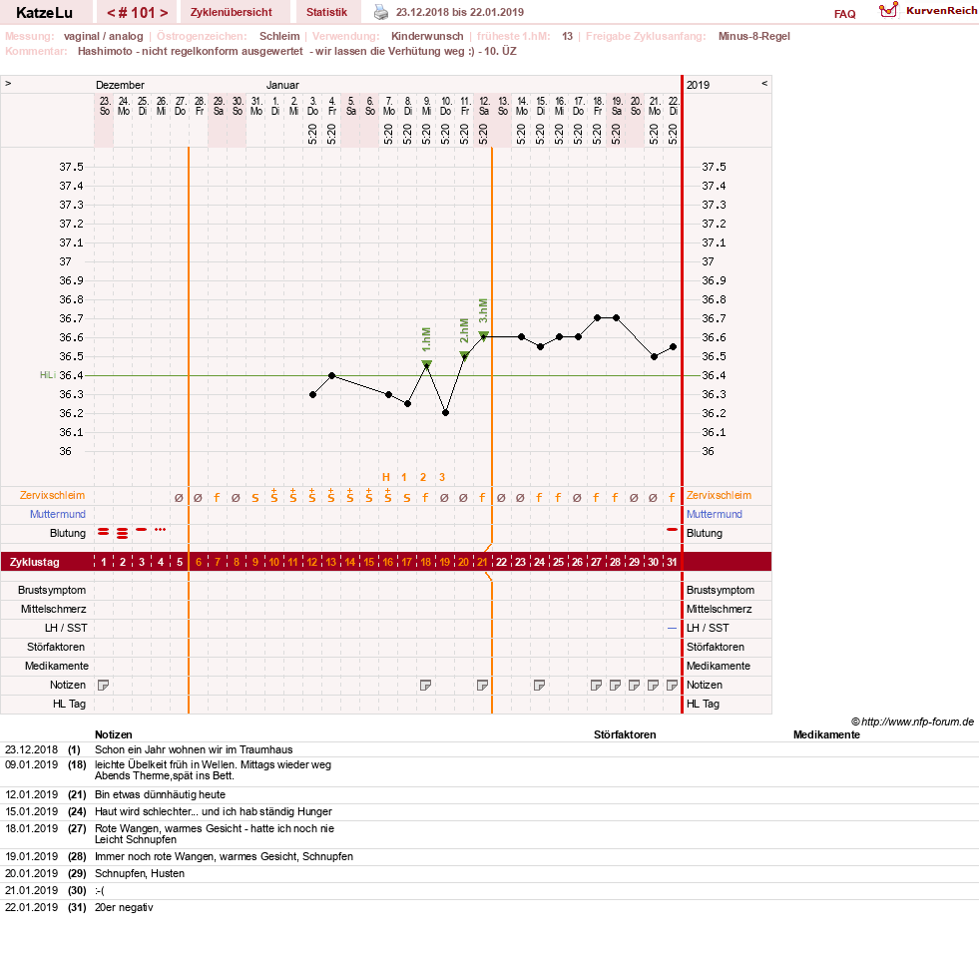This screenshot has height=961, width=979.
Task: Click the 2.hM green triangle marker
Action: tap(464, 354)
